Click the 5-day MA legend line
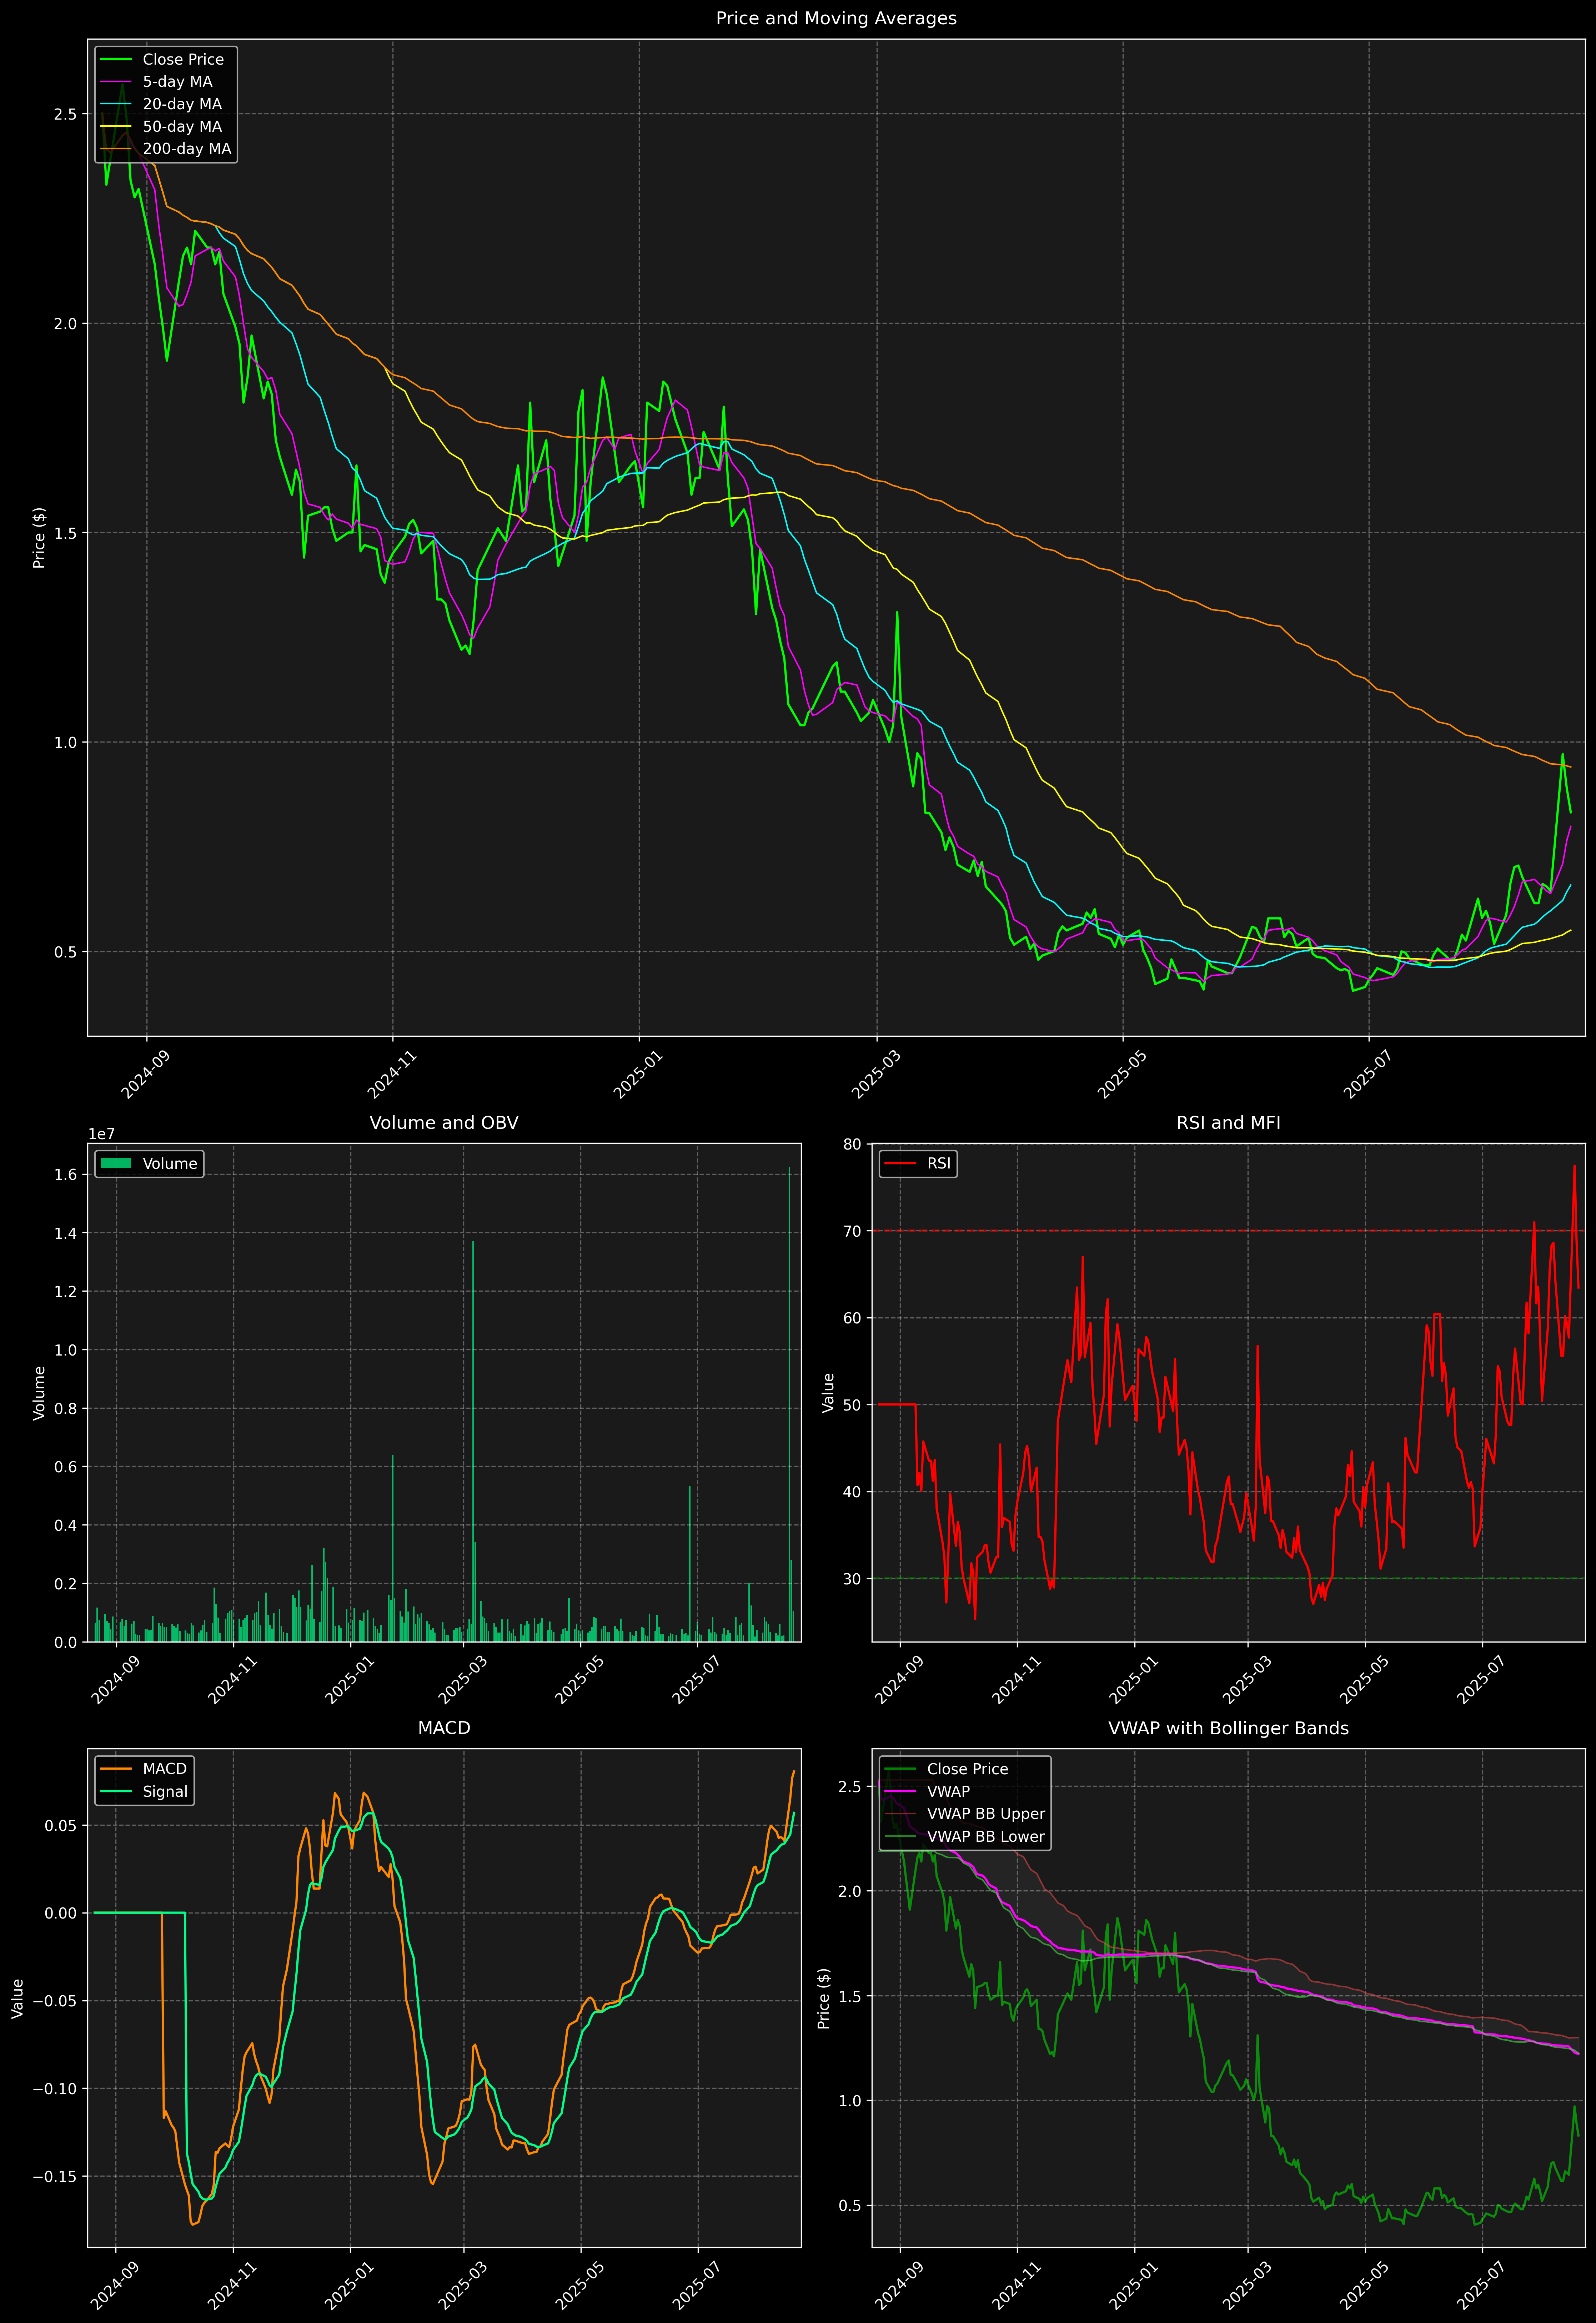Image resolution: width=1596 pixels, height=2323 pixels. tap(116, 82)
